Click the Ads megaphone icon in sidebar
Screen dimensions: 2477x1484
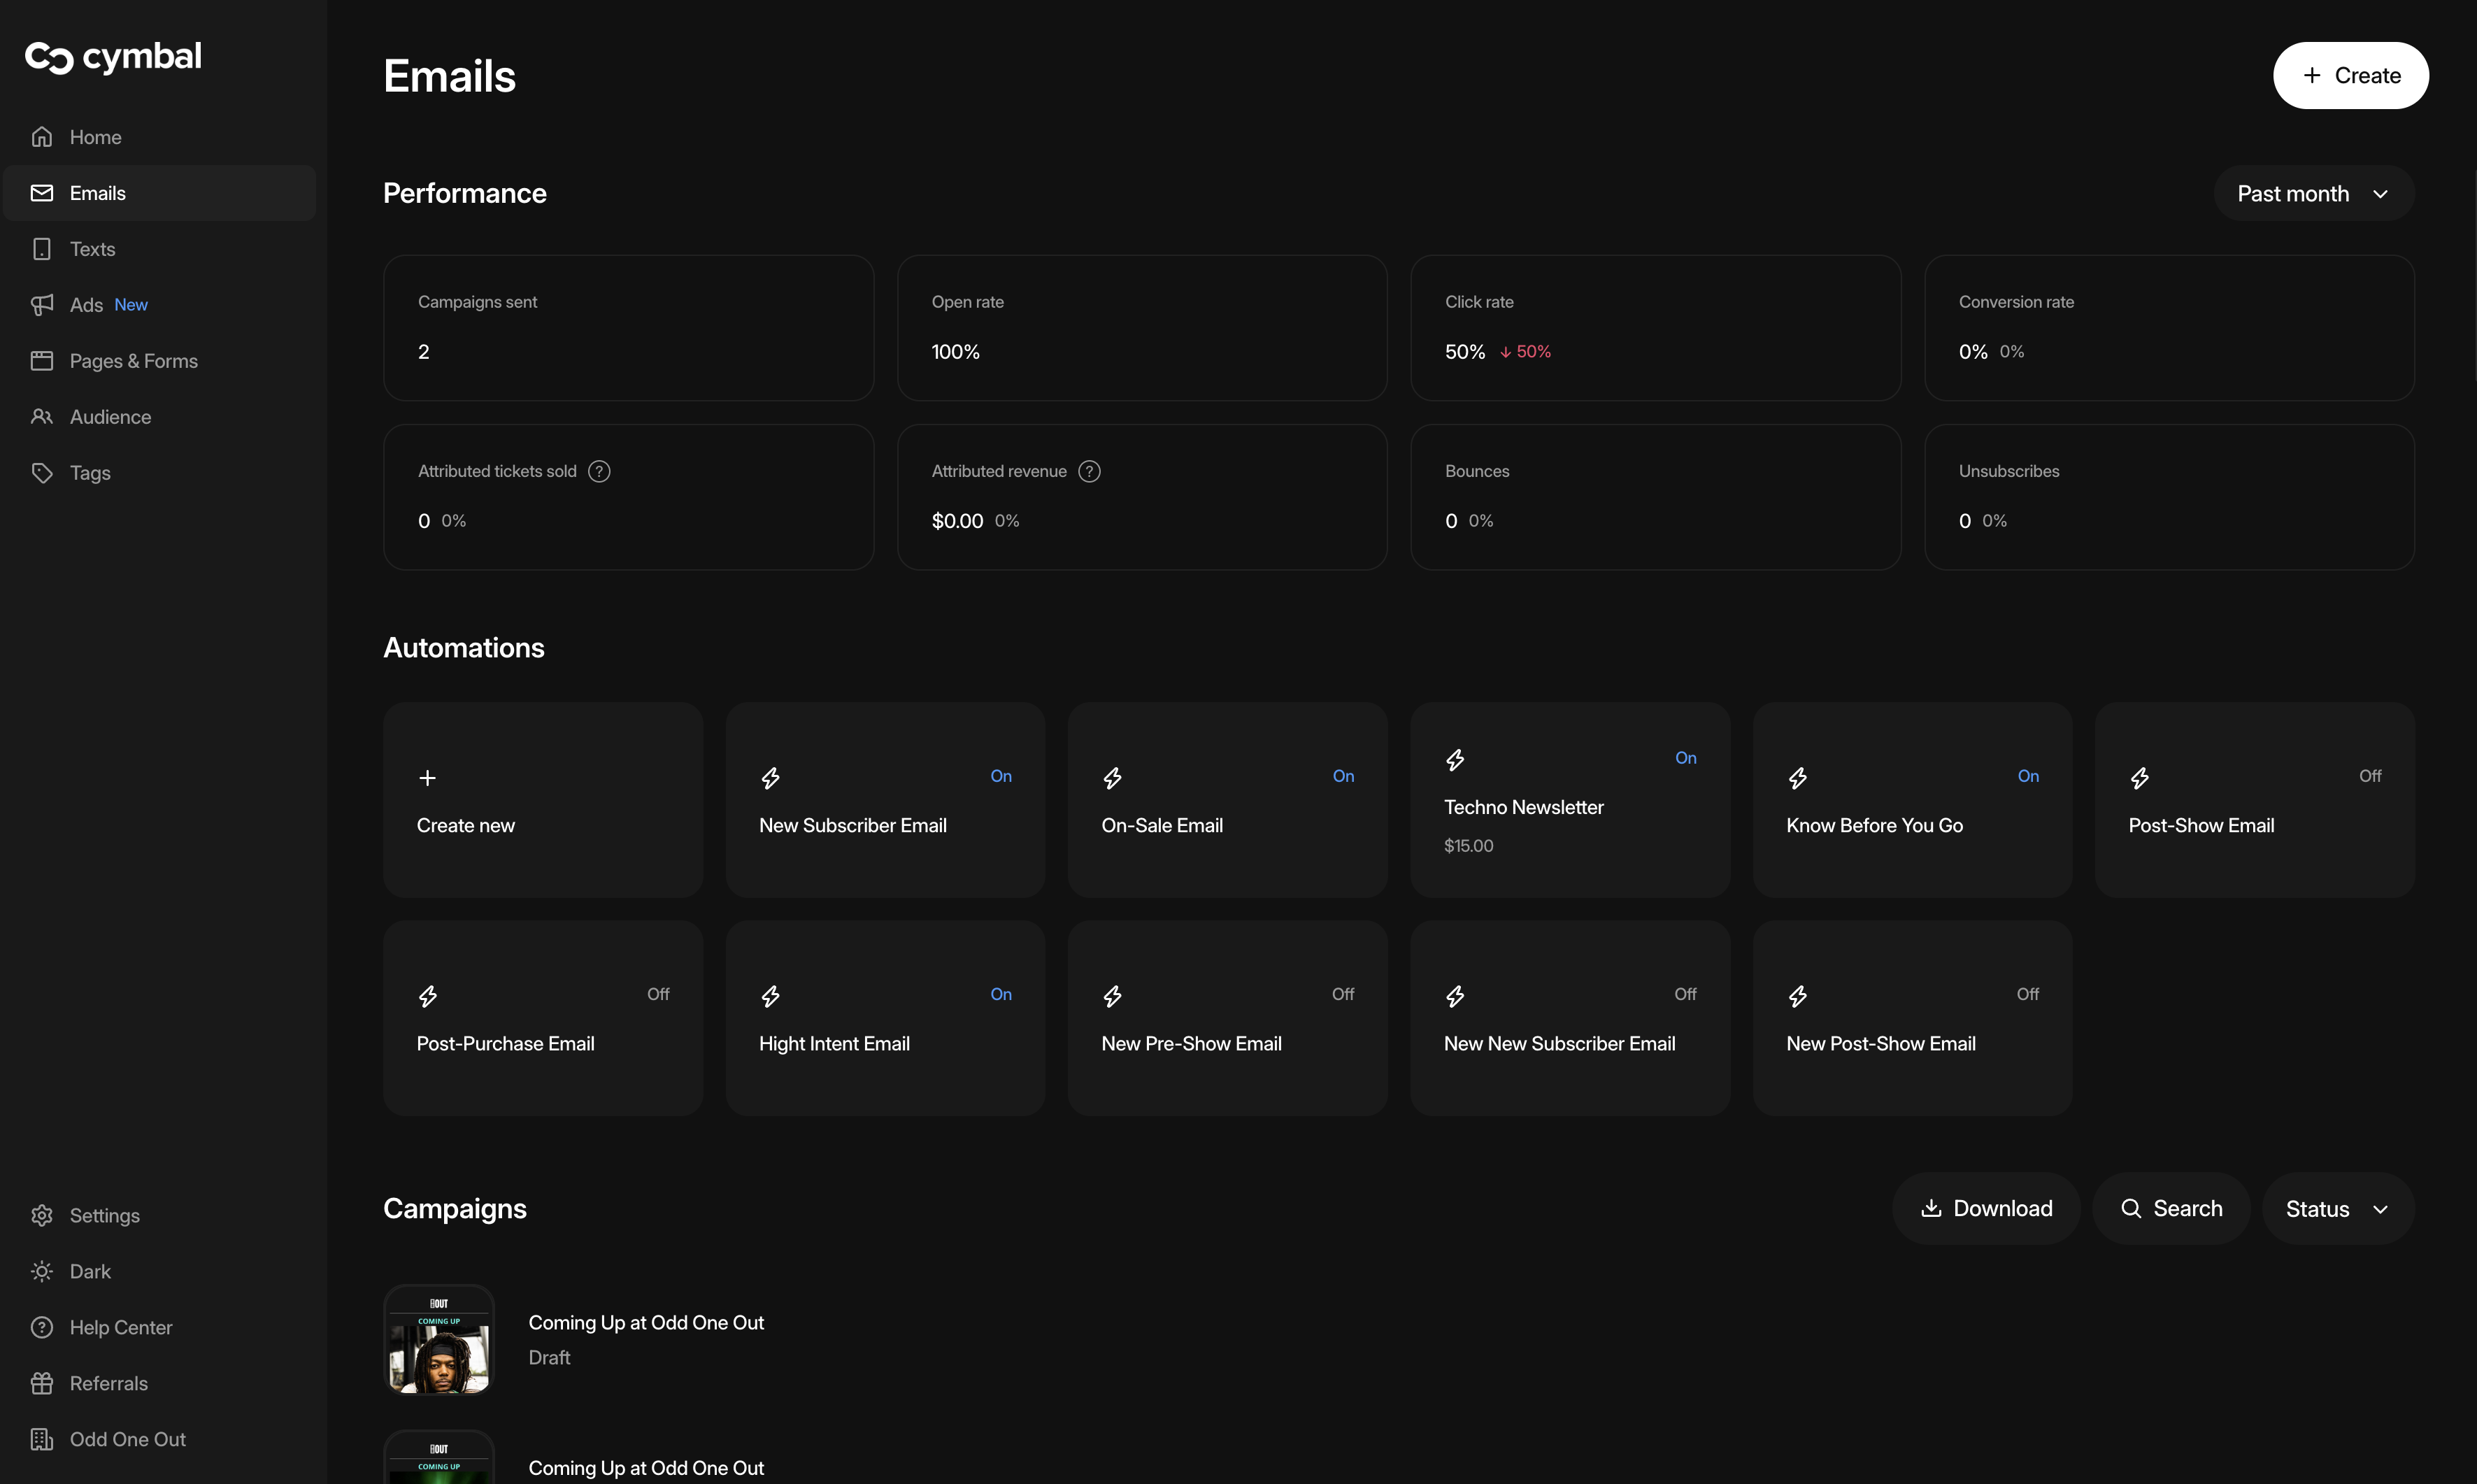pos(42,305)
